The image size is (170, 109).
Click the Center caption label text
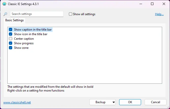point(24,39)
